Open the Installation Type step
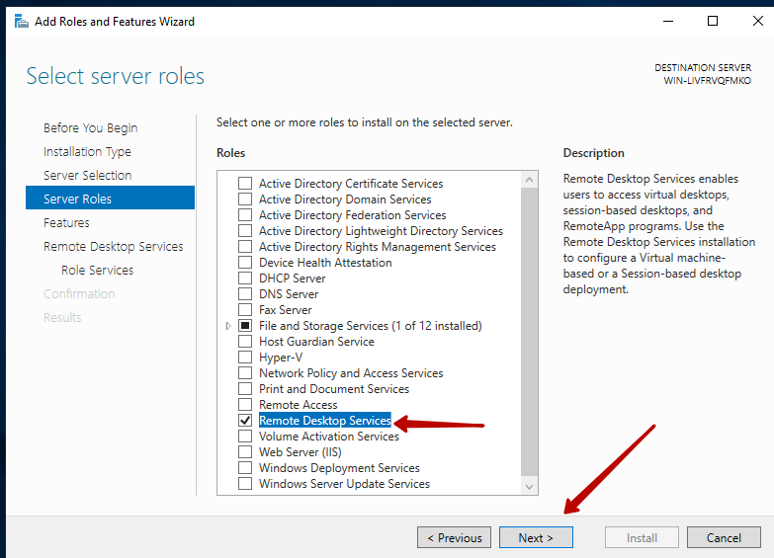The height and width of the screenshot is (558, 774). (x=87, y=151)
